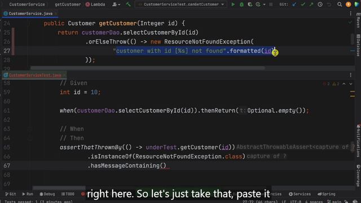The height and width of the screenshot is (203, 361).
Task: Open the Database tool window
Action: 358,45
